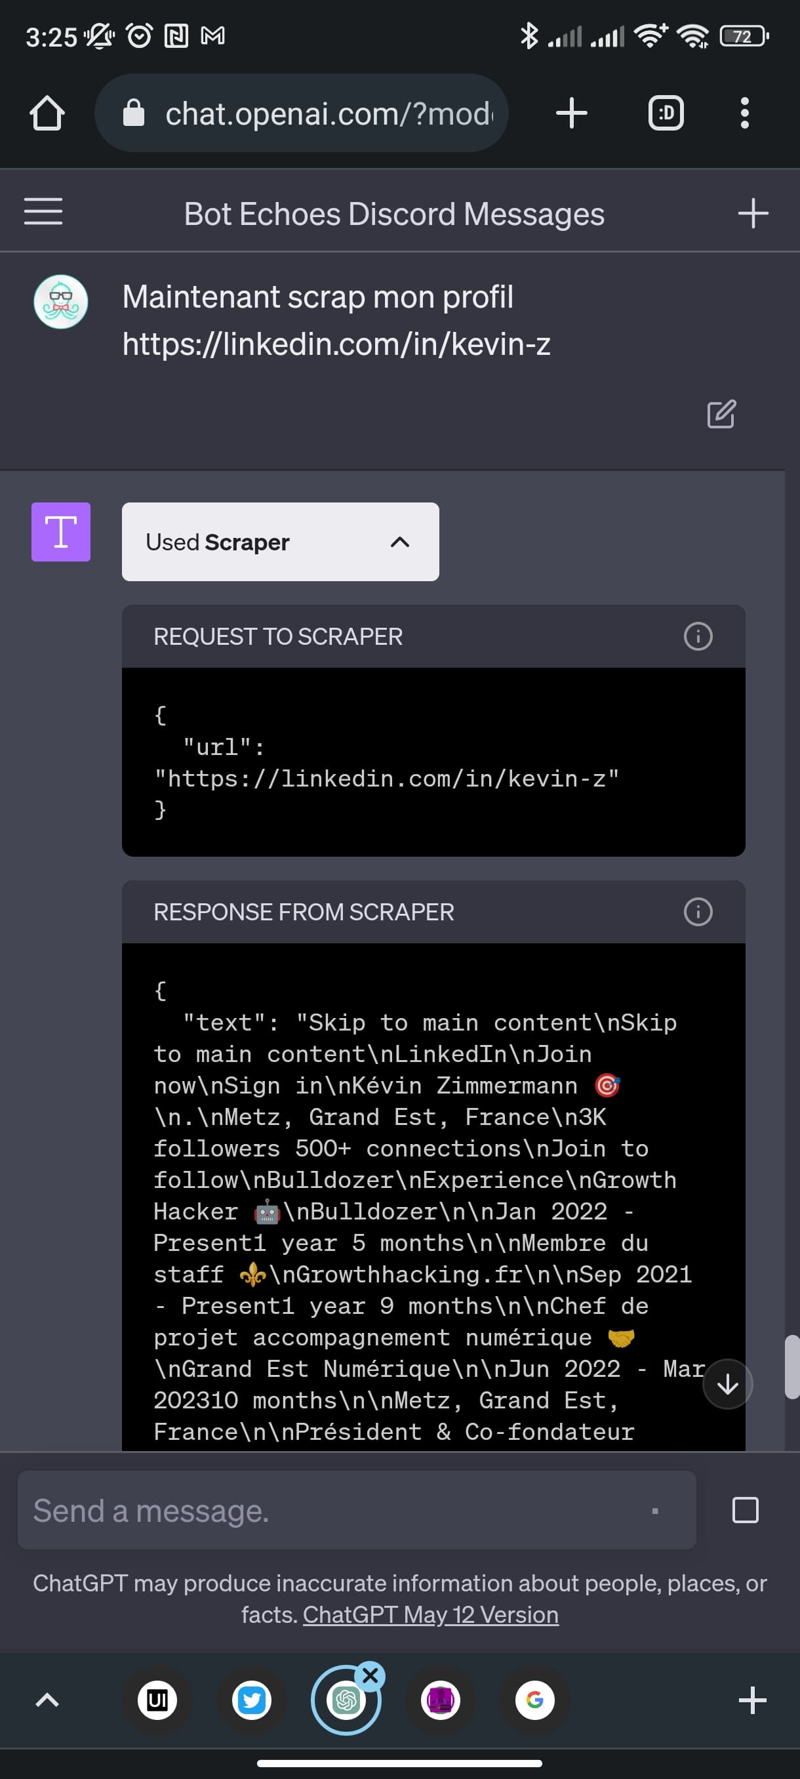Stop generating with the square button
Image resolution: width=800 pixels, height=1779 pixels.
745,1510
